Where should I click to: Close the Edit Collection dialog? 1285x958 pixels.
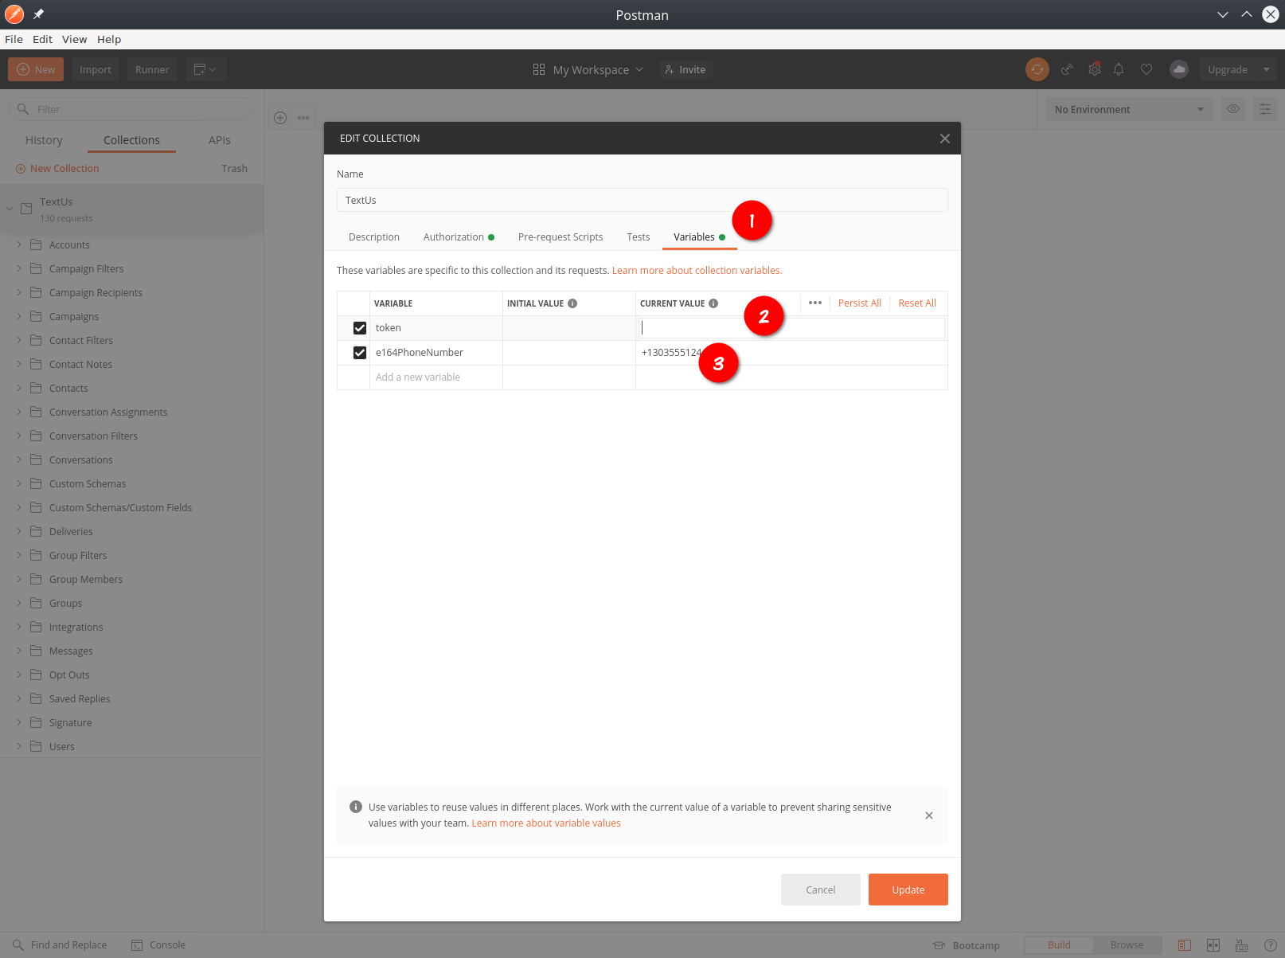click(x=944, y=139)
